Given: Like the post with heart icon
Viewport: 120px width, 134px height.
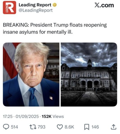Looking at the screenshot, I should 60,127.
